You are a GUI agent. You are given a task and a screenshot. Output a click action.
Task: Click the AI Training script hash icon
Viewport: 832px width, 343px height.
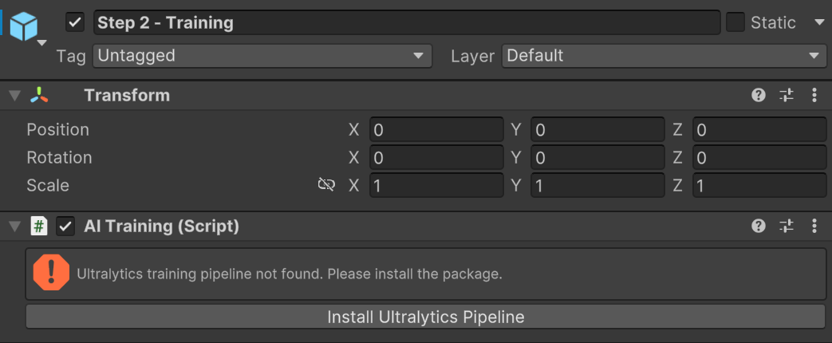point(38,227)
